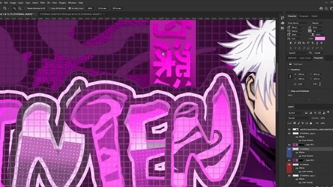Uncheck the Scrubby Zoom checkbox
Image resolution: width=333 pixels, height=187 pixels.
point(69,8)
